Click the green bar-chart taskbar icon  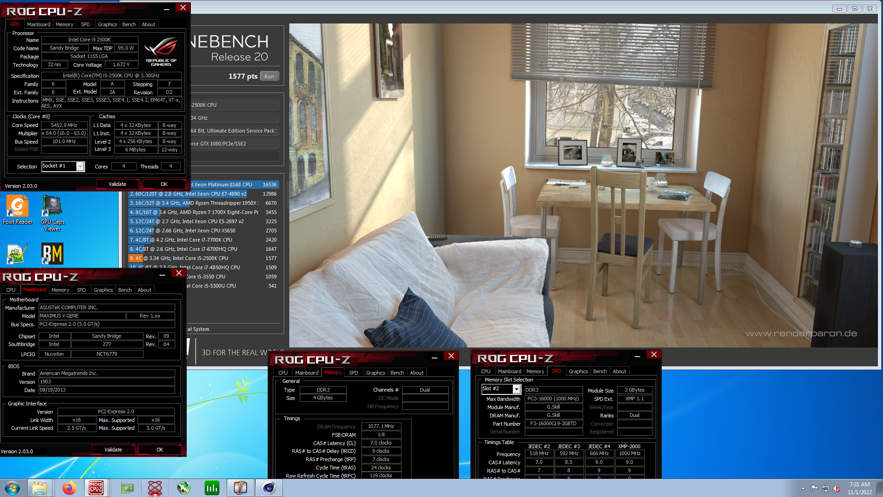tap(212, 488)
